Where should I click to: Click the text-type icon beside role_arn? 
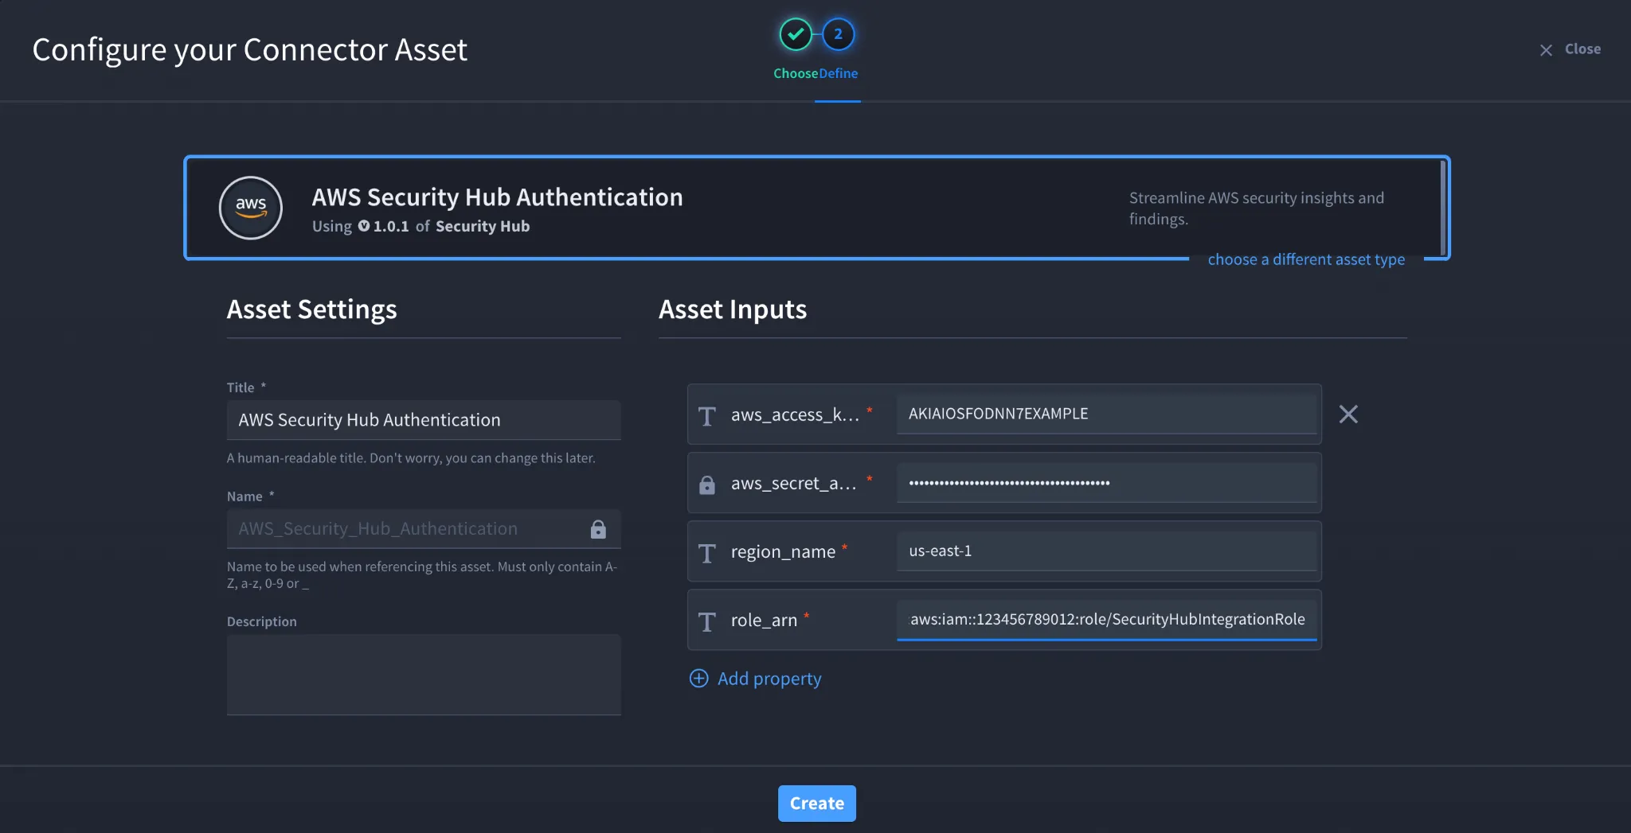(707, 621)
